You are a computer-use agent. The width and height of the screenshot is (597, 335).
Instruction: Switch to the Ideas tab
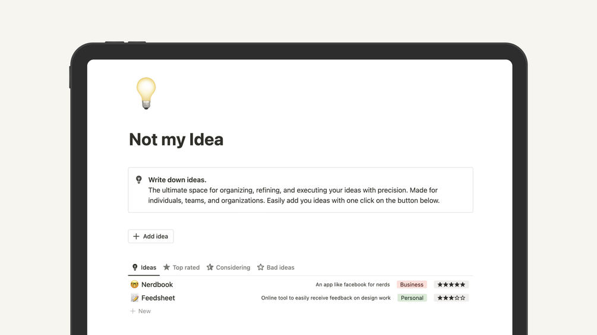click(148, 267)
